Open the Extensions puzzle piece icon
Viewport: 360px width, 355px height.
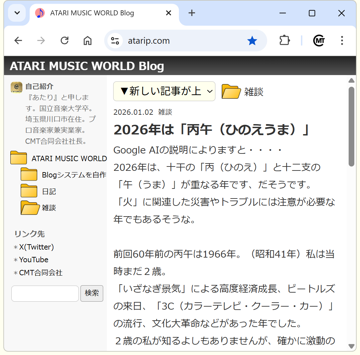pyautogui.click(x=284, y=41)
